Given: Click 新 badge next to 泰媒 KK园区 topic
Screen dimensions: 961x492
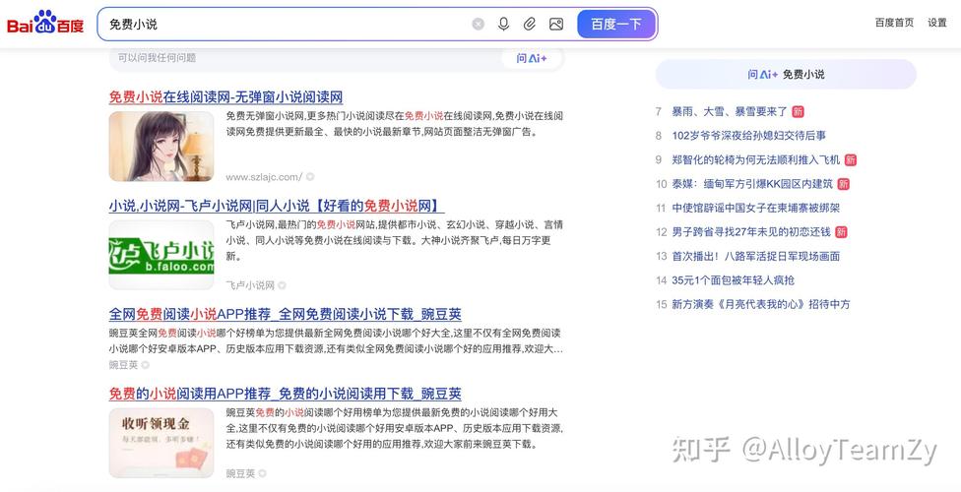Looking at the screenshot, I should [843, 184].
